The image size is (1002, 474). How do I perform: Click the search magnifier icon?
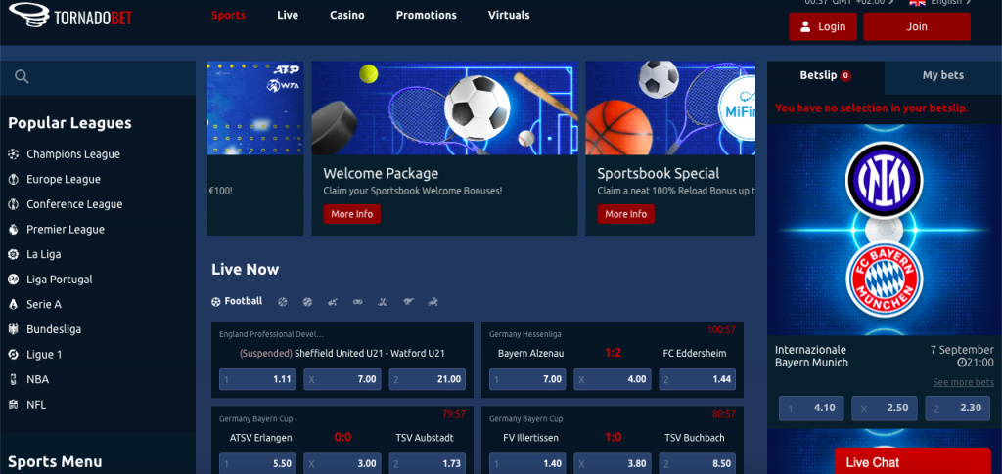[22, 77]
